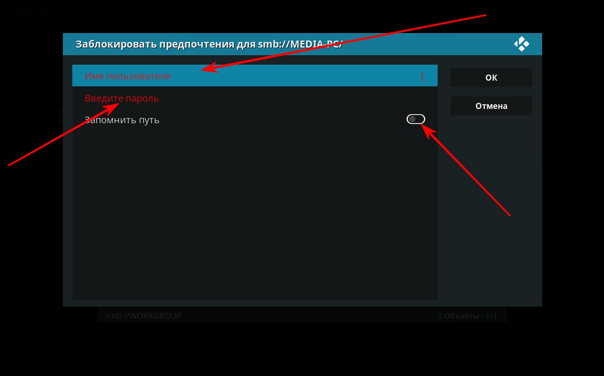Viewport: 604px width, 376px height.
Task: Click the red text cursor in username row
Action: 422,76
